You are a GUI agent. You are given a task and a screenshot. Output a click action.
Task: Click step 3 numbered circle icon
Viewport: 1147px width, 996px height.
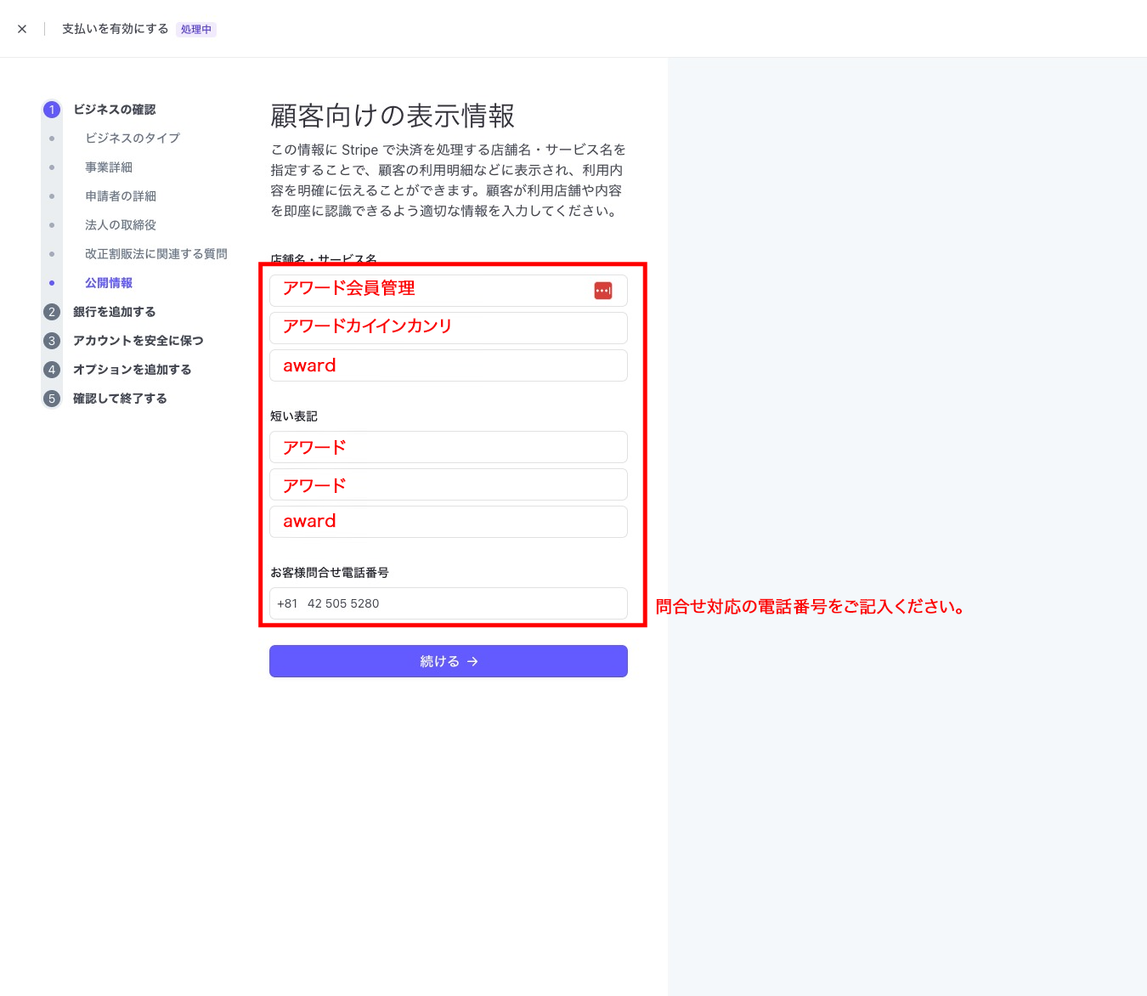click(x=52, y=341)
